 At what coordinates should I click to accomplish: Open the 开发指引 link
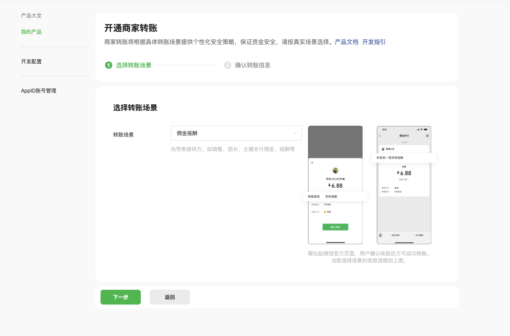pyautogui.click(x=374, y=42)
